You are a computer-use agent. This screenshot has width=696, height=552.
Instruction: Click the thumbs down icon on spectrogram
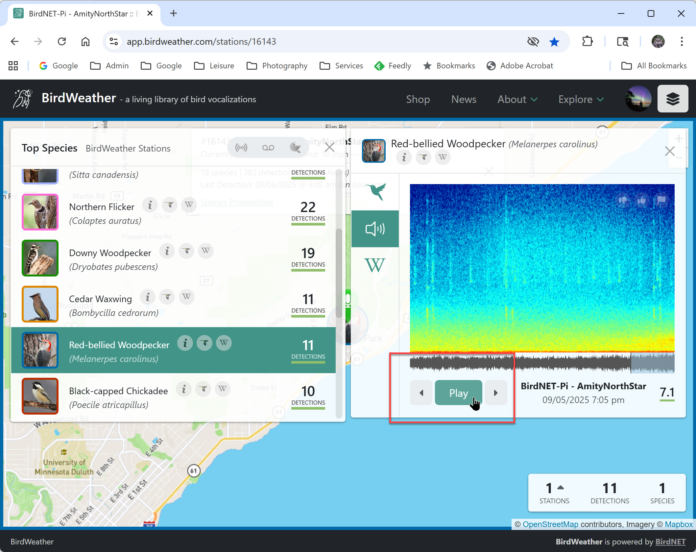pos(623,200)
